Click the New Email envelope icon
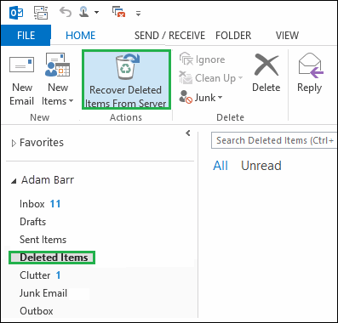 (x=22, y=65)
